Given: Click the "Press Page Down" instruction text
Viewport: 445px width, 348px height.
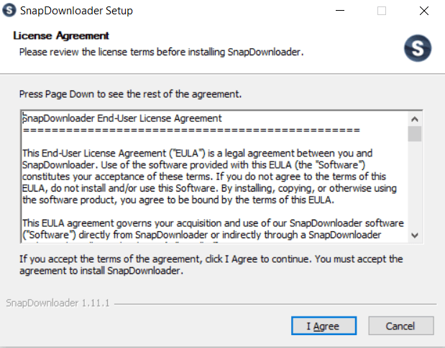Looking at the screenshot, I should point(130,94).
